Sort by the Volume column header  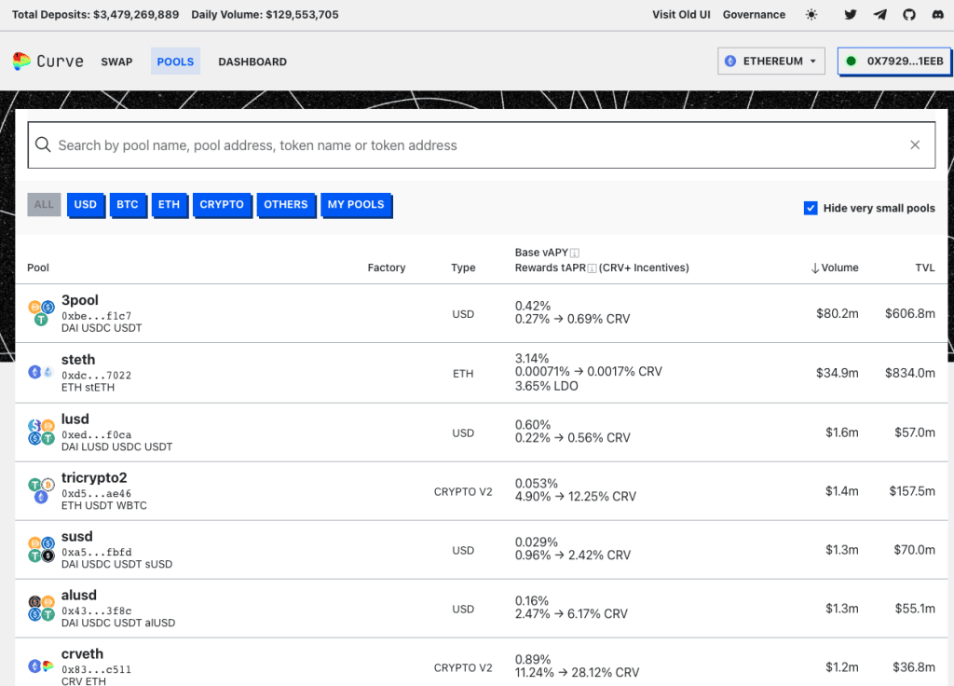click(834, 268)
